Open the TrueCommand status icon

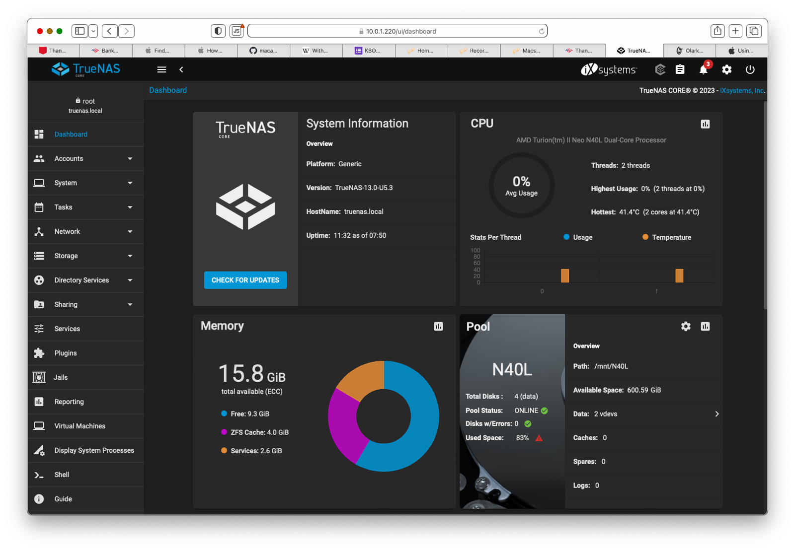(x=660, y=69)
